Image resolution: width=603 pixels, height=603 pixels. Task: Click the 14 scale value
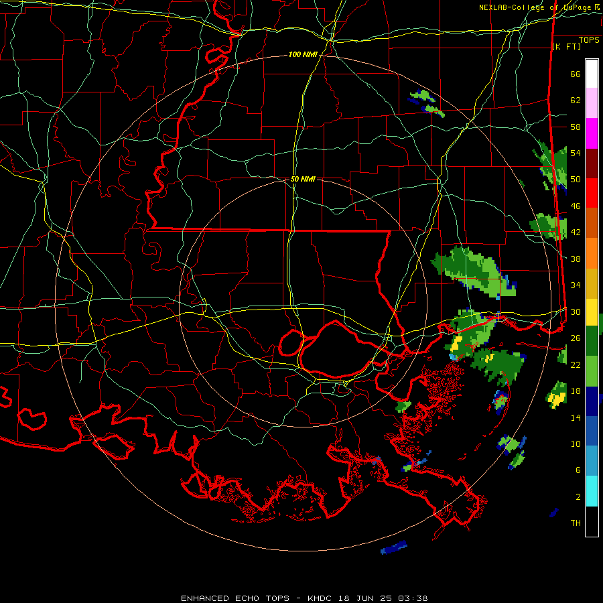(x=576, y=417)
